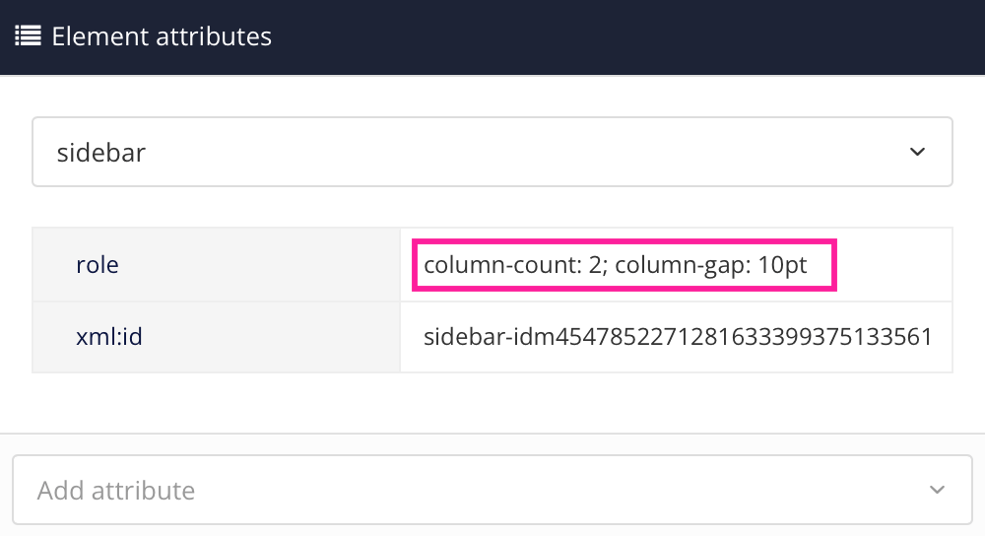This screenshot has width=985, height=536.
Task: Click the dark header bar's empty area
Action: coord(630,36)
